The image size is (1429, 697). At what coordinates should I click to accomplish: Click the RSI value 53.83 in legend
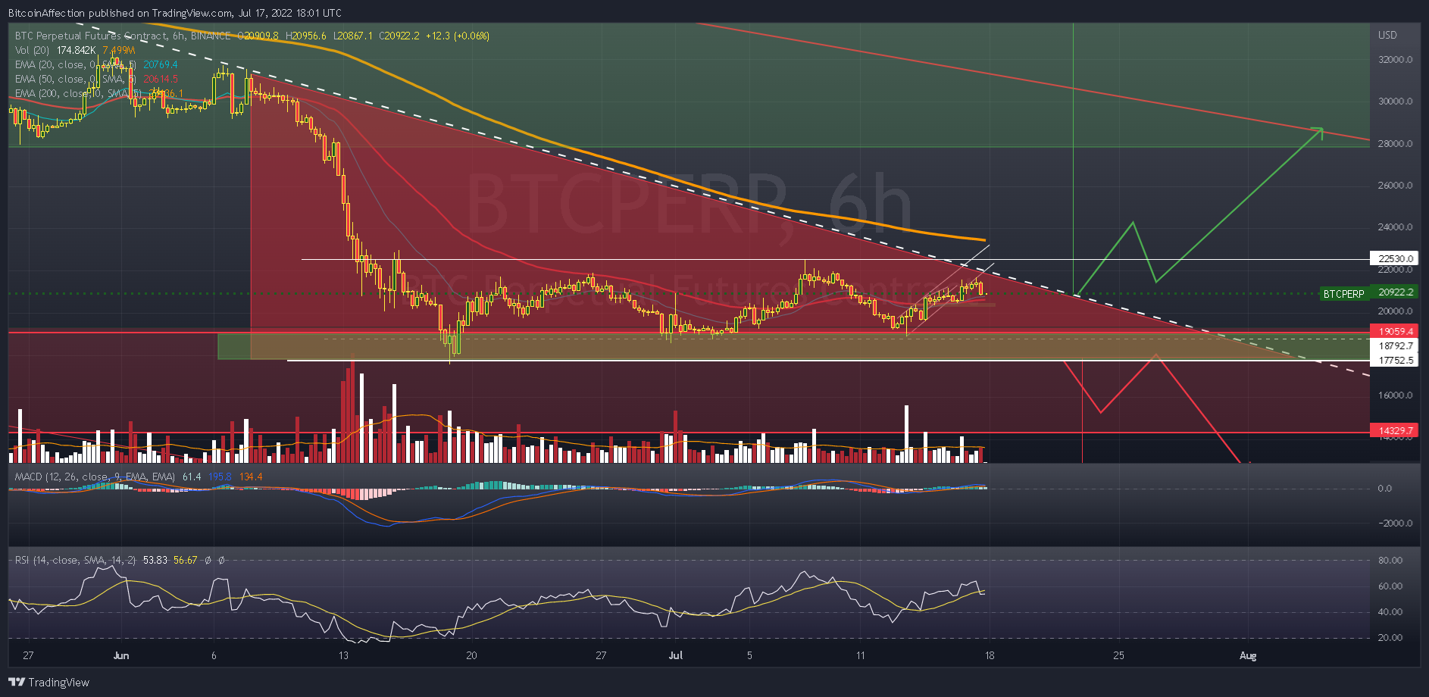(155, 560)
